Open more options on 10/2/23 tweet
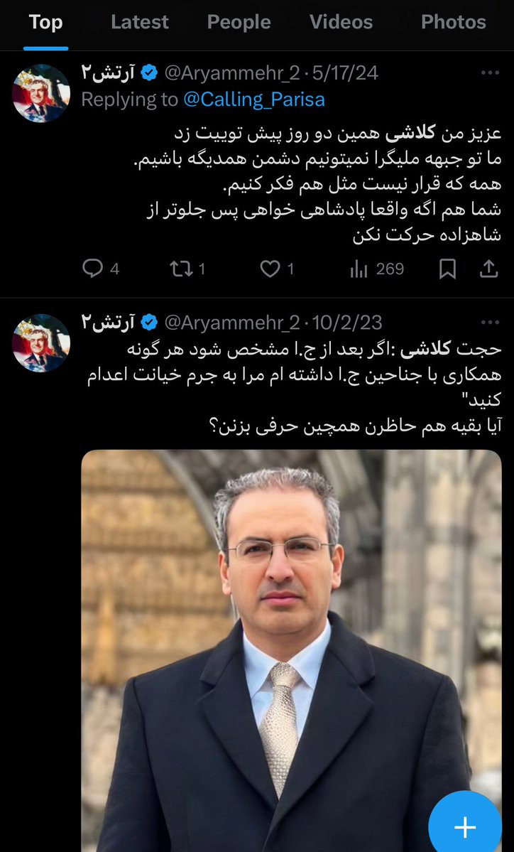The height and width of the screenshot is (852, 514). [x=490, y=322]
